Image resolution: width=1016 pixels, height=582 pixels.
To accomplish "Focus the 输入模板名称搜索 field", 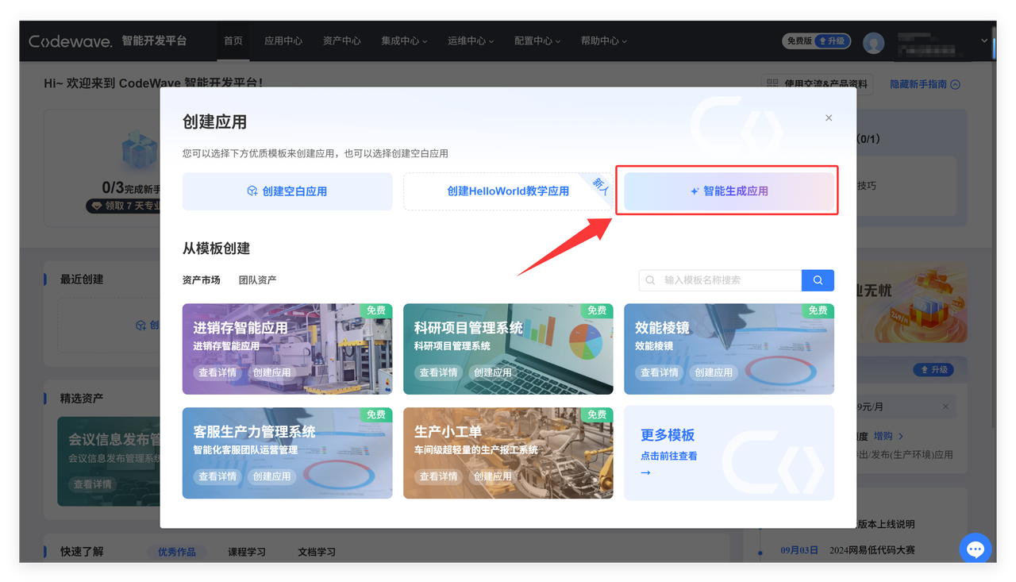I will (720, 280).
